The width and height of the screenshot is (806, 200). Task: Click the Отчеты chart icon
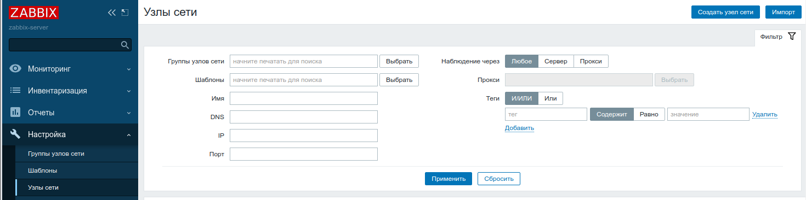pyautogui.click(x=16, y=113)
